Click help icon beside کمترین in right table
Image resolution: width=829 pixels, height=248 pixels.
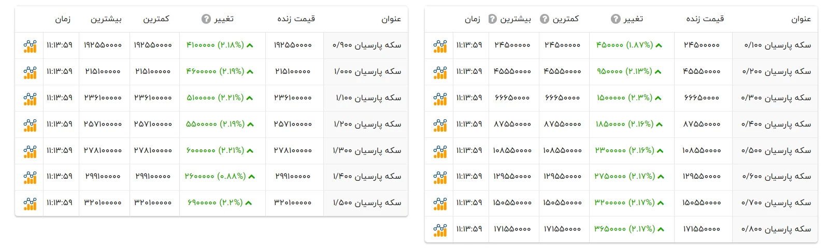pos(545,19)
